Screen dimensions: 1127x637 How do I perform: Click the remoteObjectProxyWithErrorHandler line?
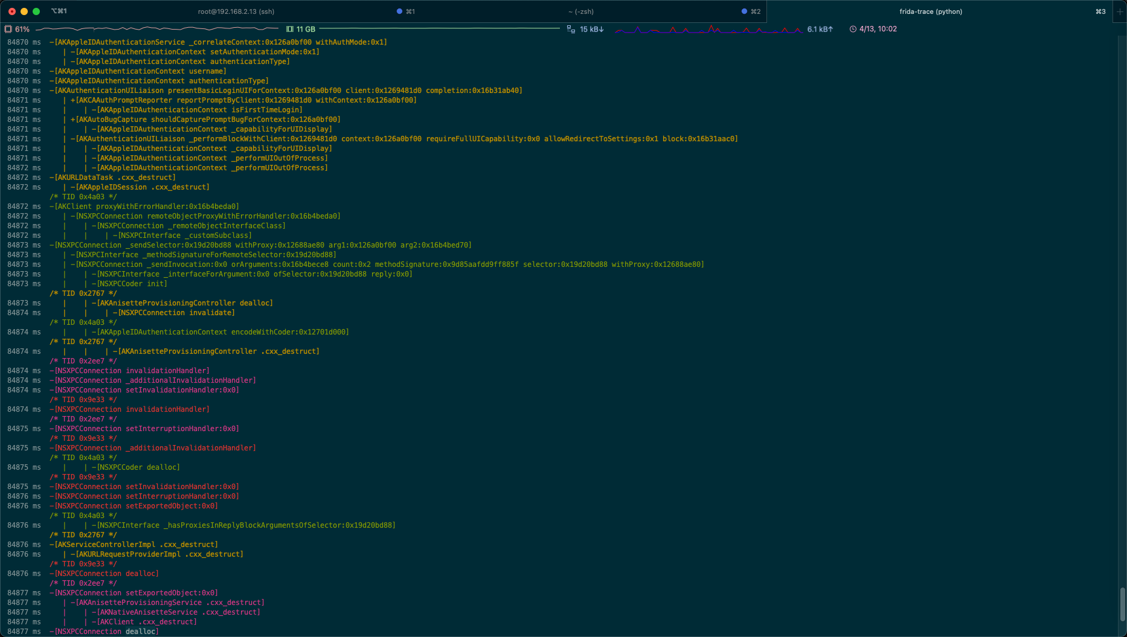point(205,216)
